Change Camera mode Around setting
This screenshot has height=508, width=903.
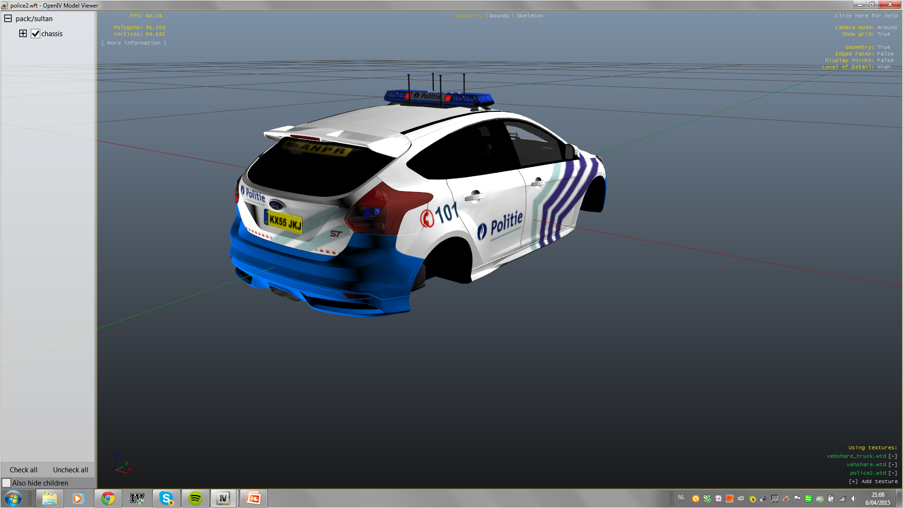(x=887, y=28)
